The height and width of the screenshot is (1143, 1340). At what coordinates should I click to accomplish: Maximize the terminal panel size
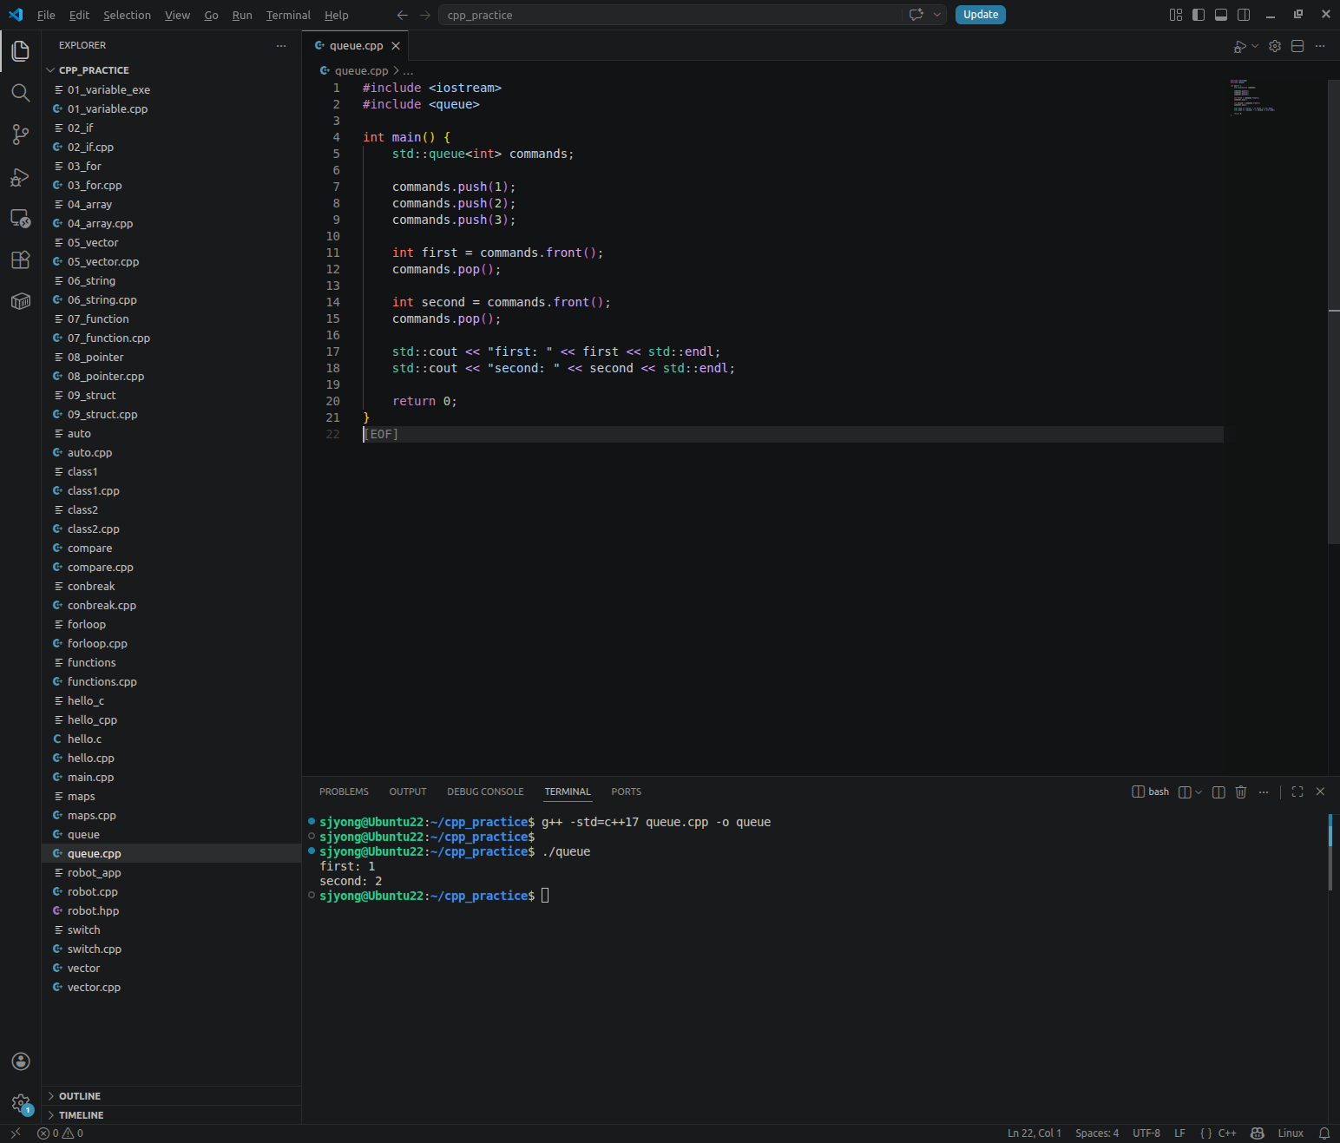coord(1297,792)
